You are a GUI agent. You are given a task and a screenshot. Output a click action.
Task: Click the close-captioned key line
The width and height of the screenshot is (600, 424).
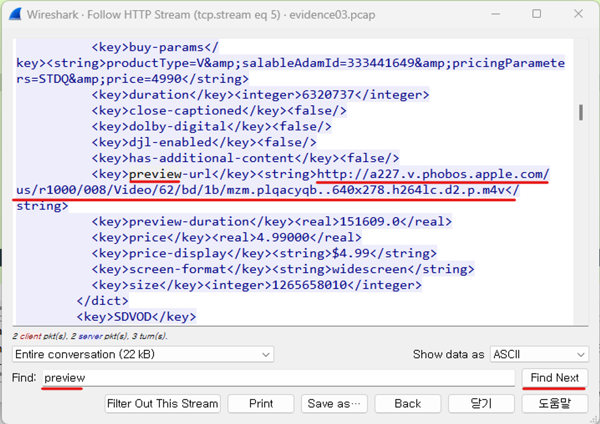pos(219,111)
